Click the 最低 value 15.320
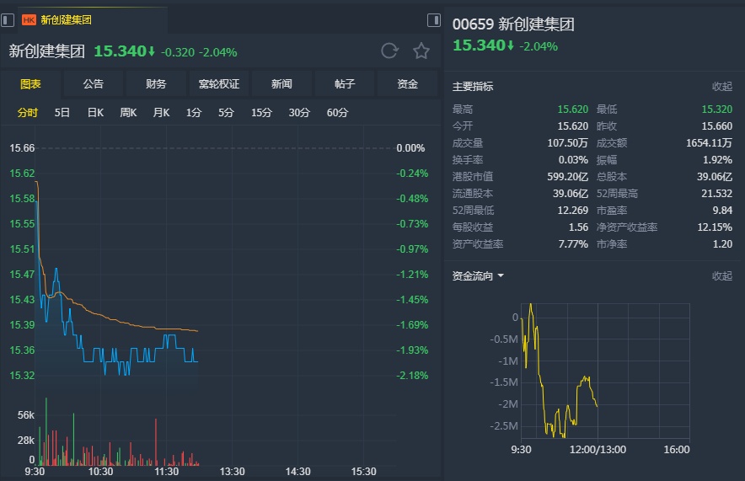745x481 pixels. [x=717, y=110]
